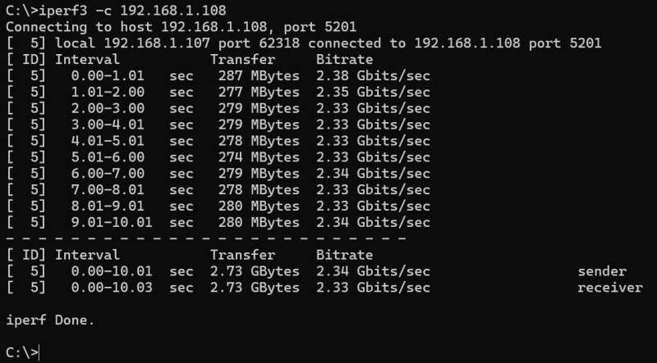Click the first 'Transfer' column header
Screen dimensions: 657x363
pyautogui.click(x=242, y=59)
